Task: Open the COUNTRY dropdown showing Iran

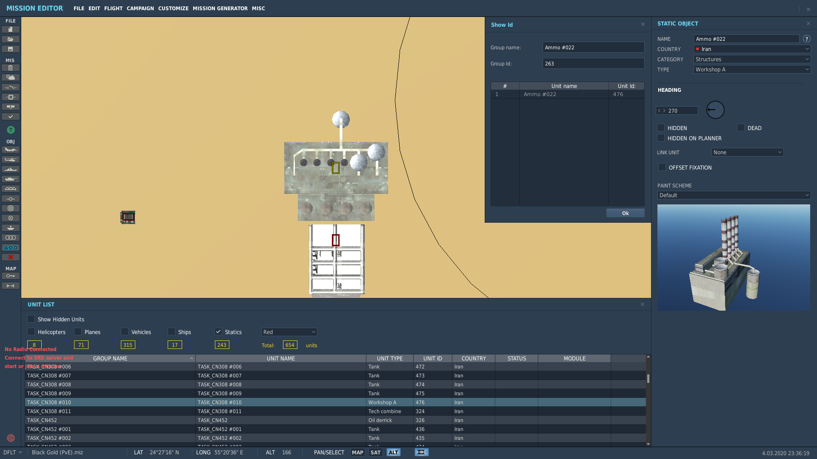Action: [x=752, y=49]
